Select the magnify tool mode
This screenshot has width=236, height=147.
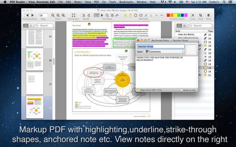tap(107, 15)
